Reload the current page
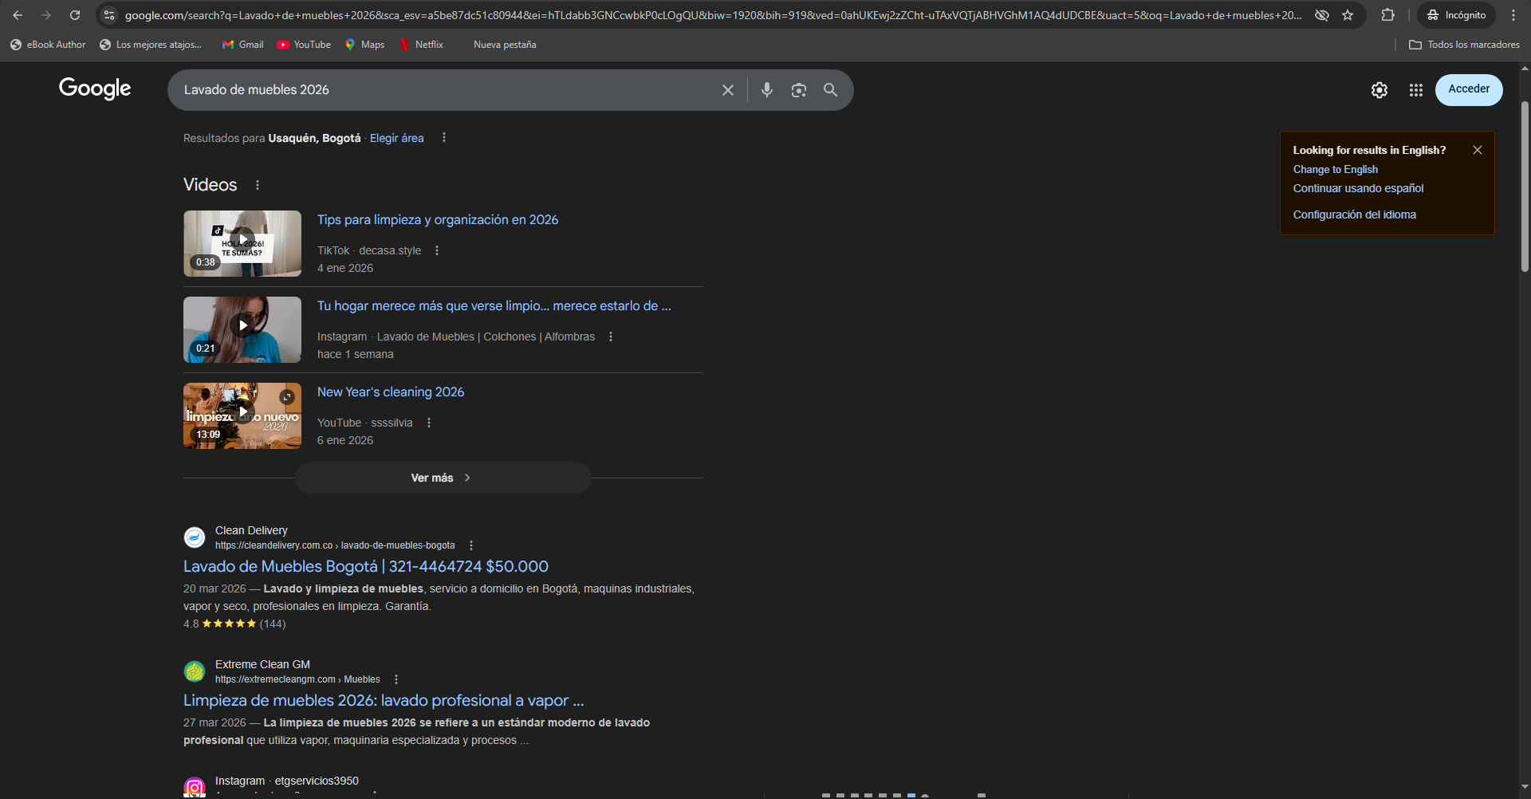The height and width of the screenshot is (799, 1531). [x=75, y=15]
